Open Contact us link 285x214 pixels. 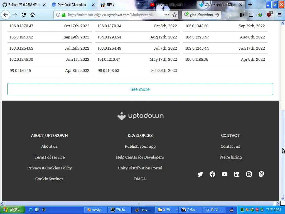(230, 146)
